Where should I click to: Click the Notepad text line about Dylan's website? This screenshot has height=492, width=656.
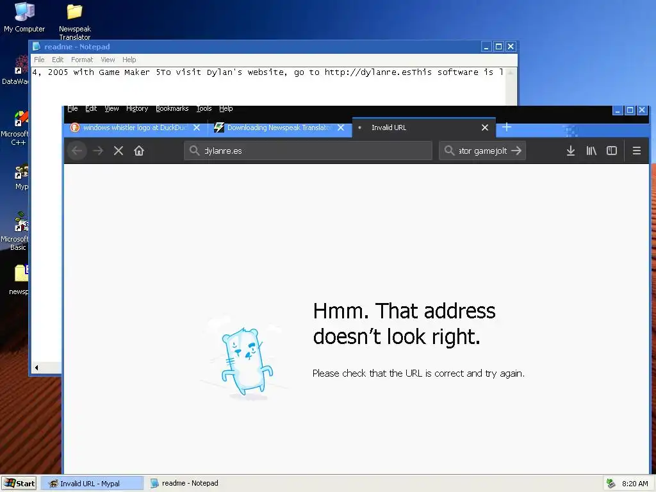(x=268, y=72)
